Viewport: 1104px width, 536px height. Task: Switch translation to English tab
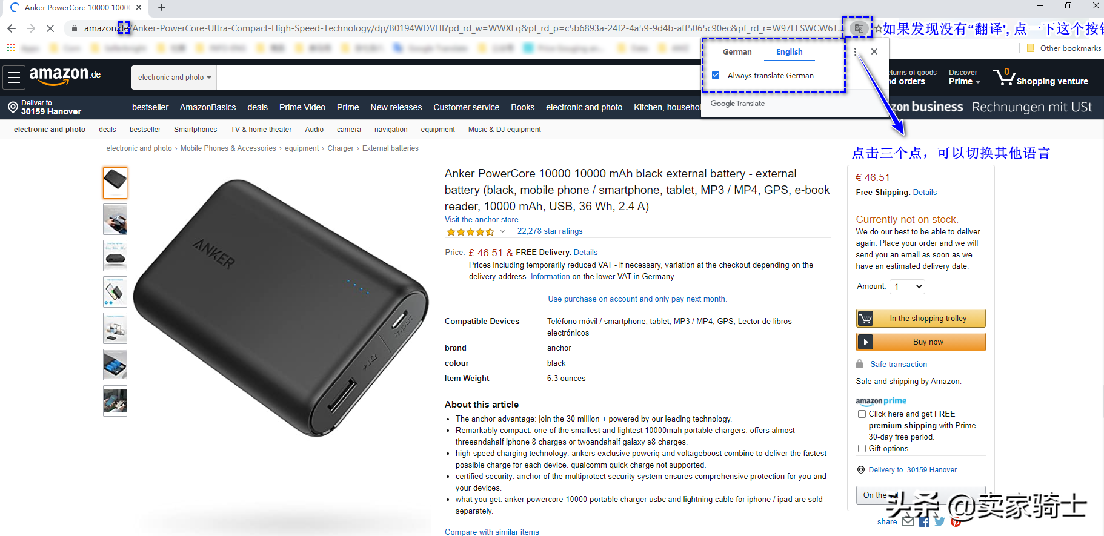coord(789,52)
